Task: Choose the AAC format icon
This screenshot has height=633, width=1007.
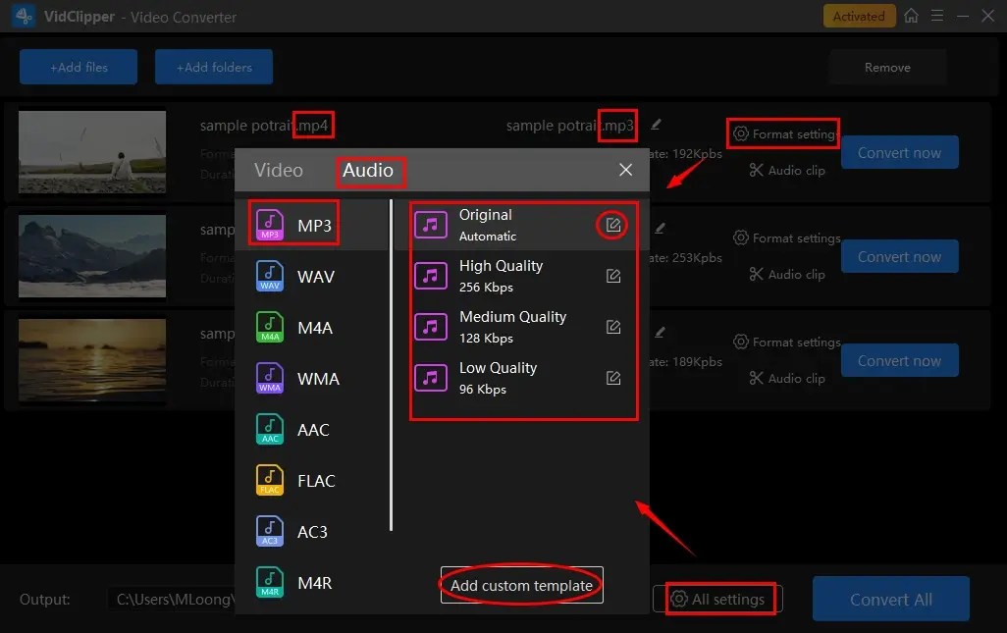Action: pyautogui.click(x=270, y=430)
